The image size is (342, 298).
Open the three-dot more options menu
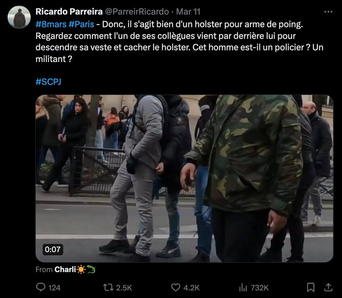(x=328, y=12)
